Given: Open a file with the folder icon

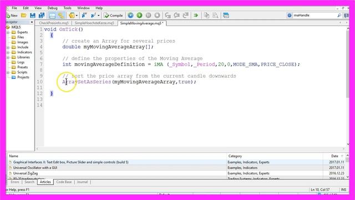Looking at the screenshot, I should pos(23,16).
